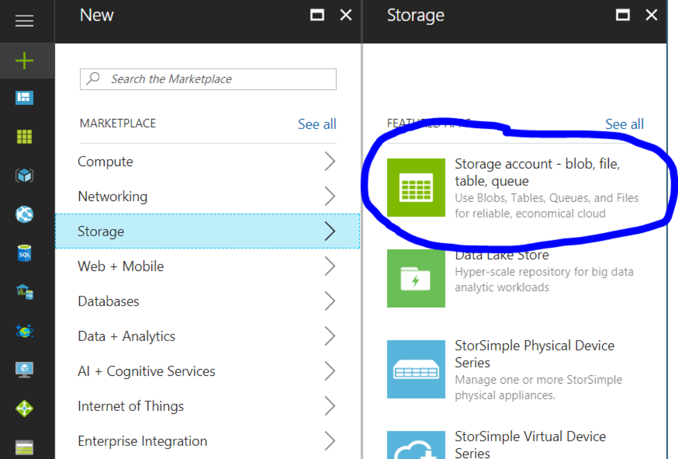
Task: Click the Data Lake Store folder icon
Action: pos(416,278)
